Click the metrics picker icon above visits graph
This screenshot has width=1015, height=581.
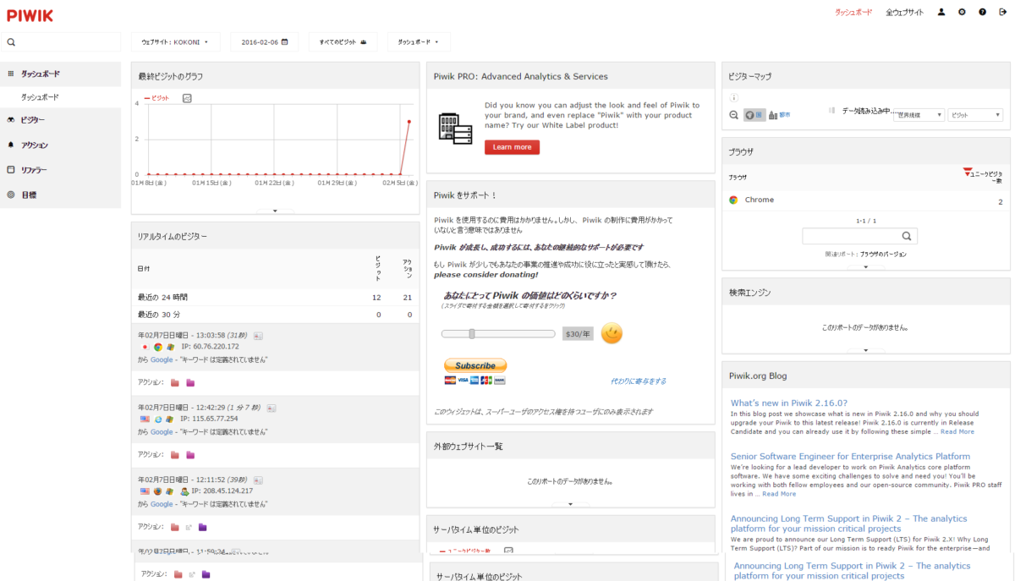pos(187,98)
